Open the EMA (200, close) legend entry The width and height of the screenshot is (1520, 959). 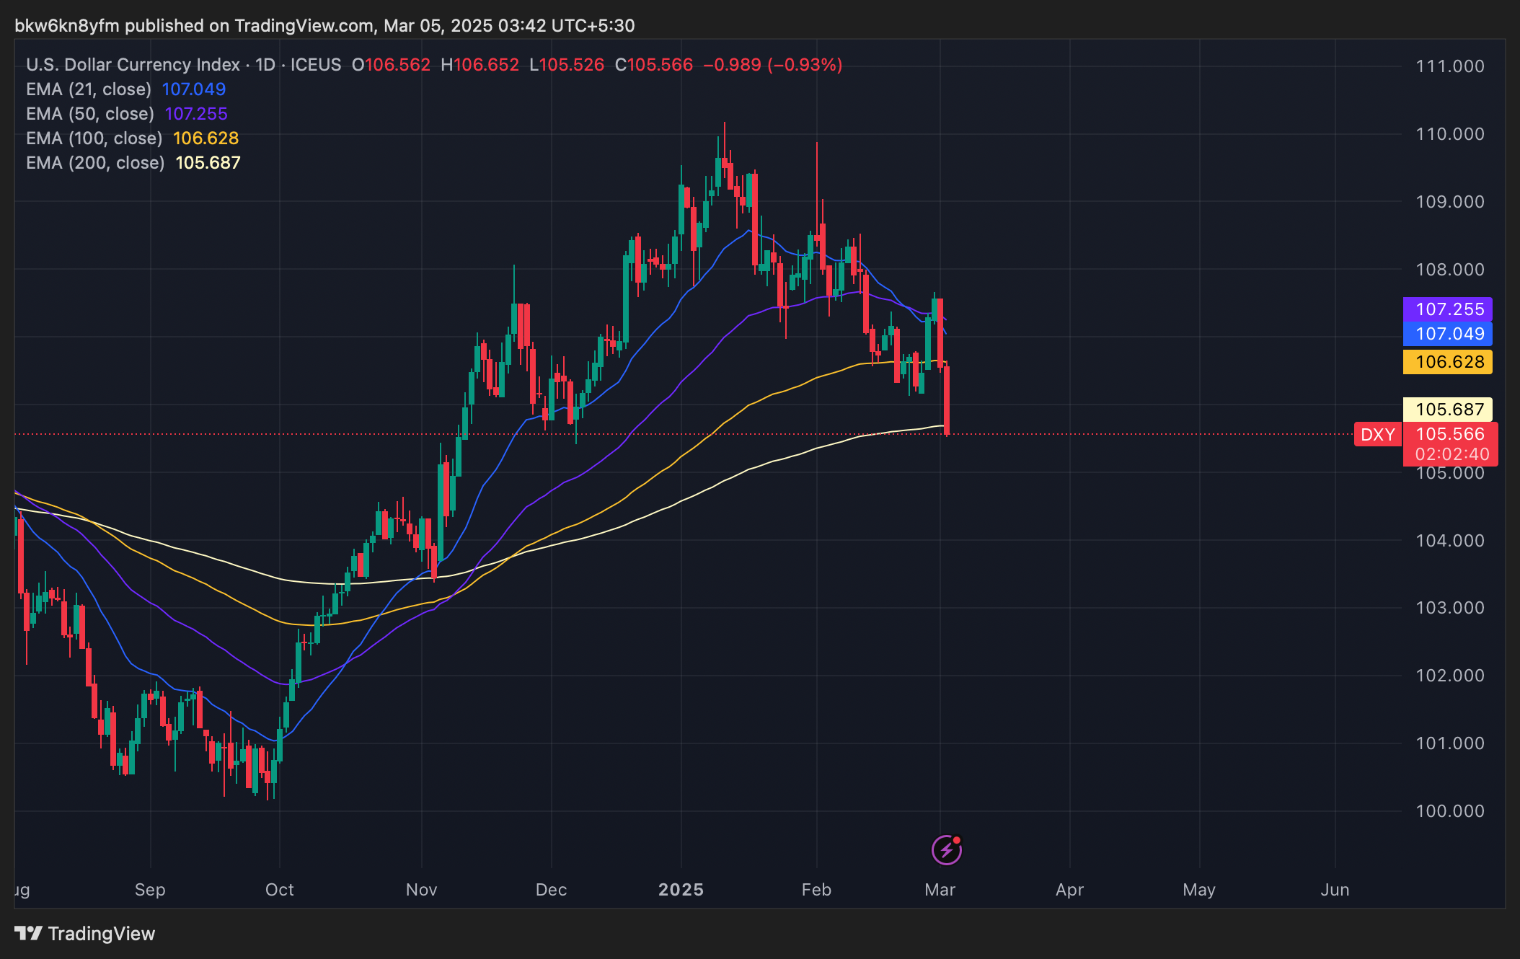(x=94, y=163)
